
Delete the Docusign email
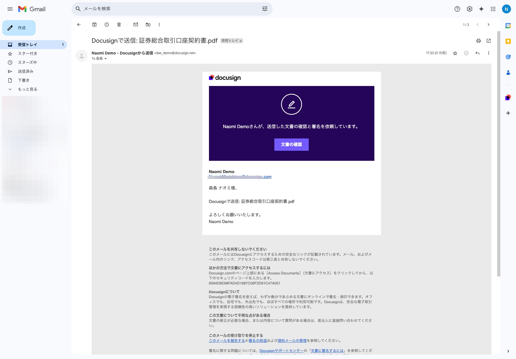[119, 25]
